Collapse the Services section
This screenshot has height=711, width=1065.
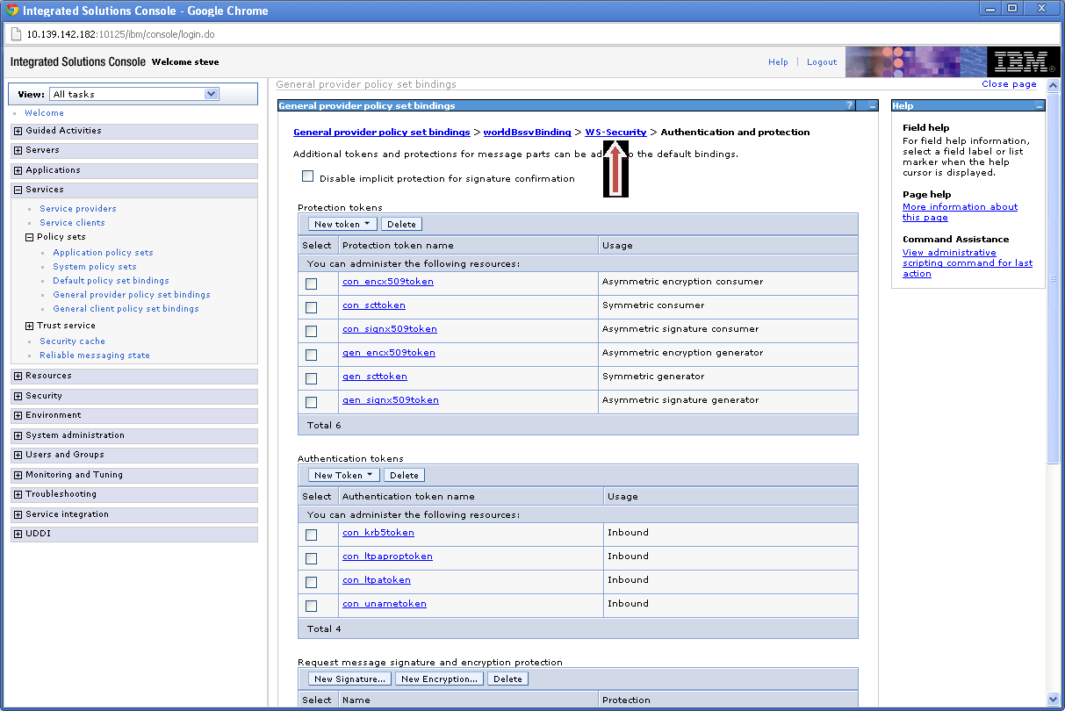[x=18, y=190]
